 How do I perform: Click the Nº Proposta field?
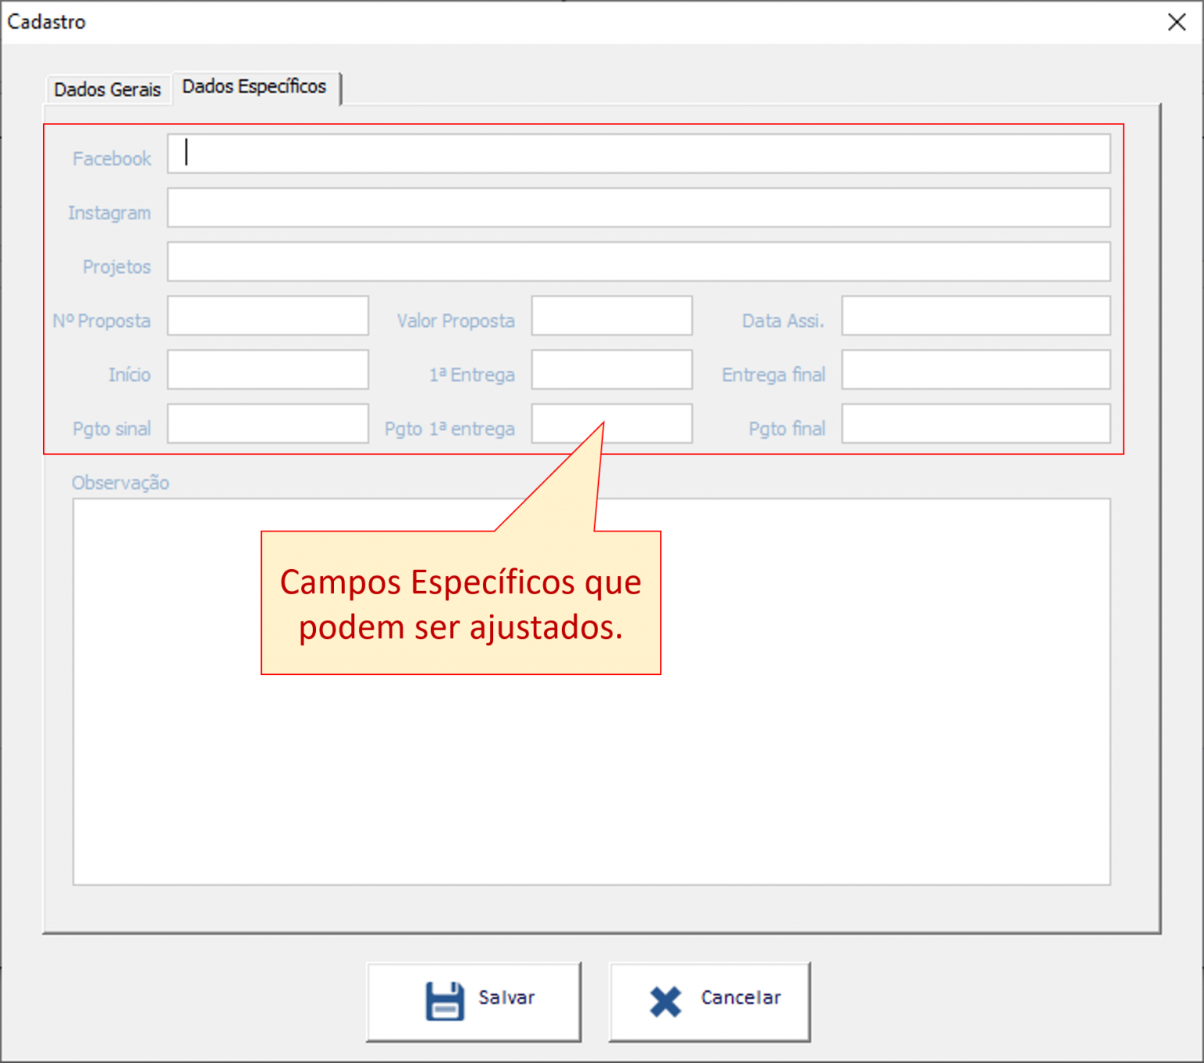point(267,315)
